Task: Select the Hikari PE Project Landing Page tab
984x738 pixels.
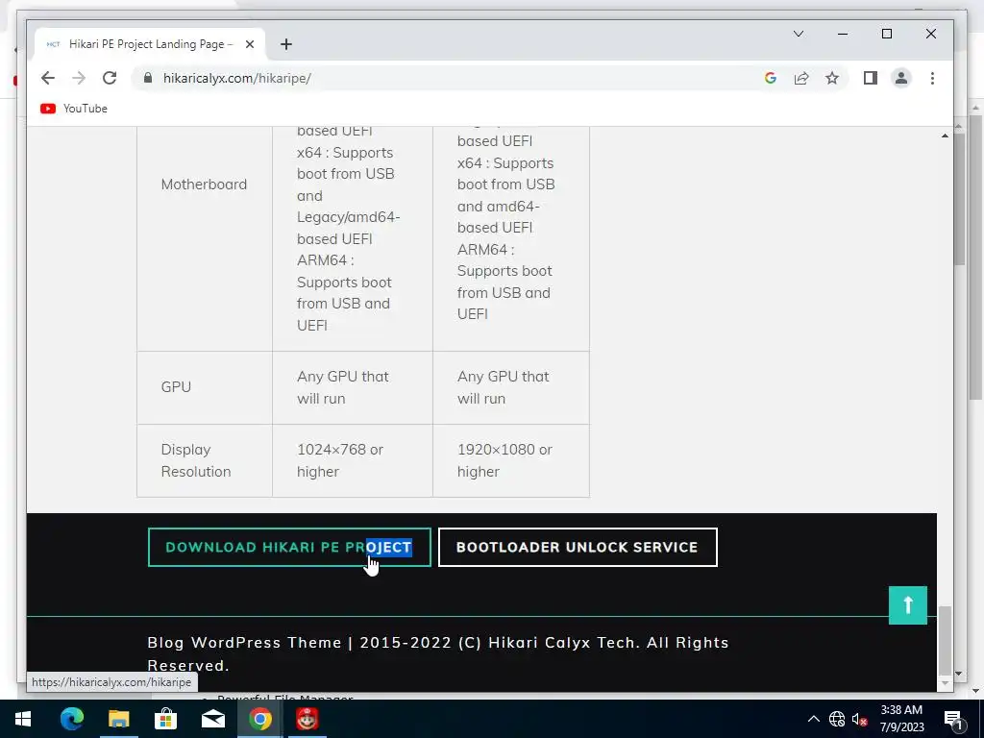Action: 151,44
